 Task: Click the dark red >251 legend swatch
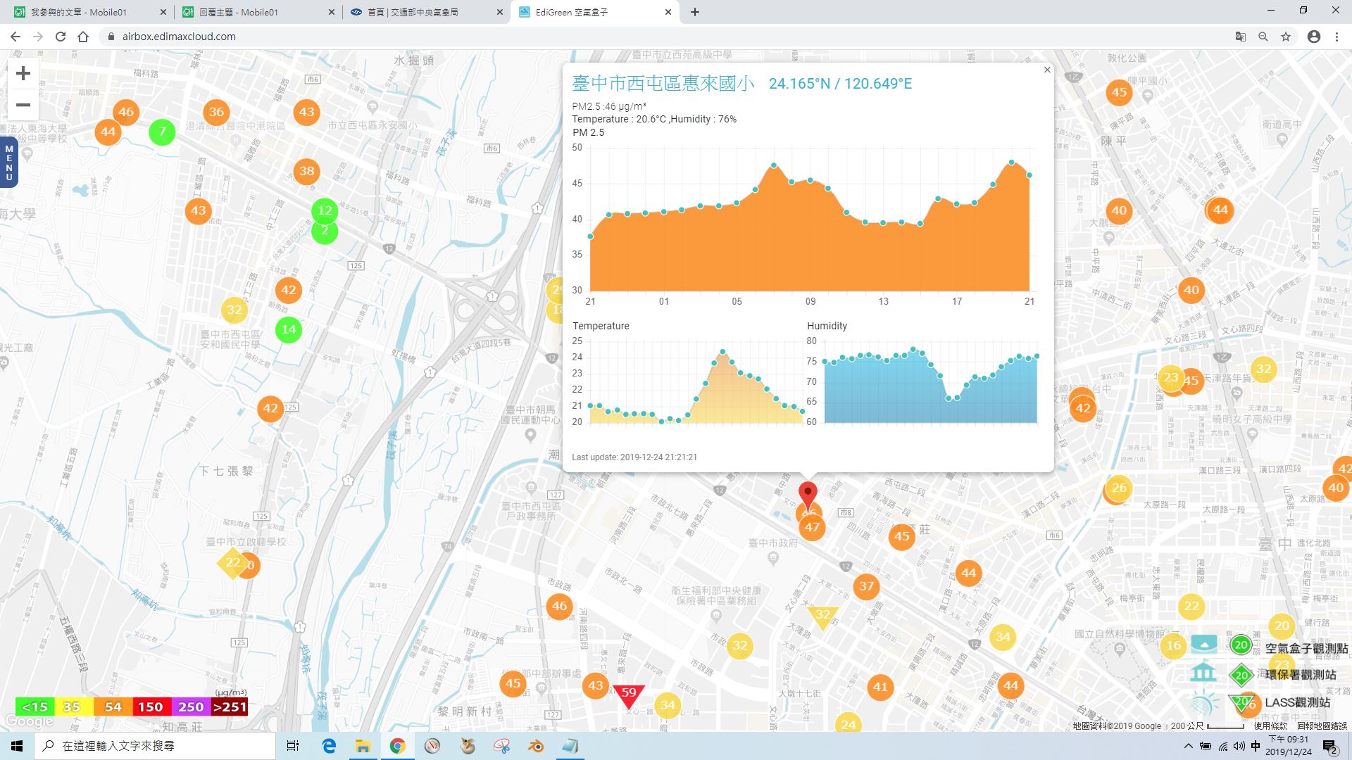(230, 707)
